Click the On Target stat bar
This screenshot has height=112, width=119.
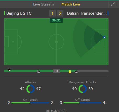click(30, 103)
